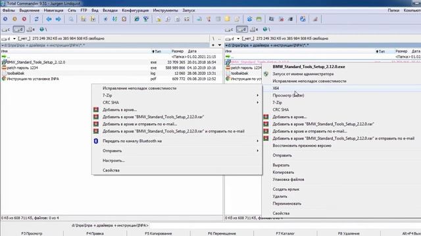Click the globe icon in the main toolbar
The image size is (421, 236).
303,19
